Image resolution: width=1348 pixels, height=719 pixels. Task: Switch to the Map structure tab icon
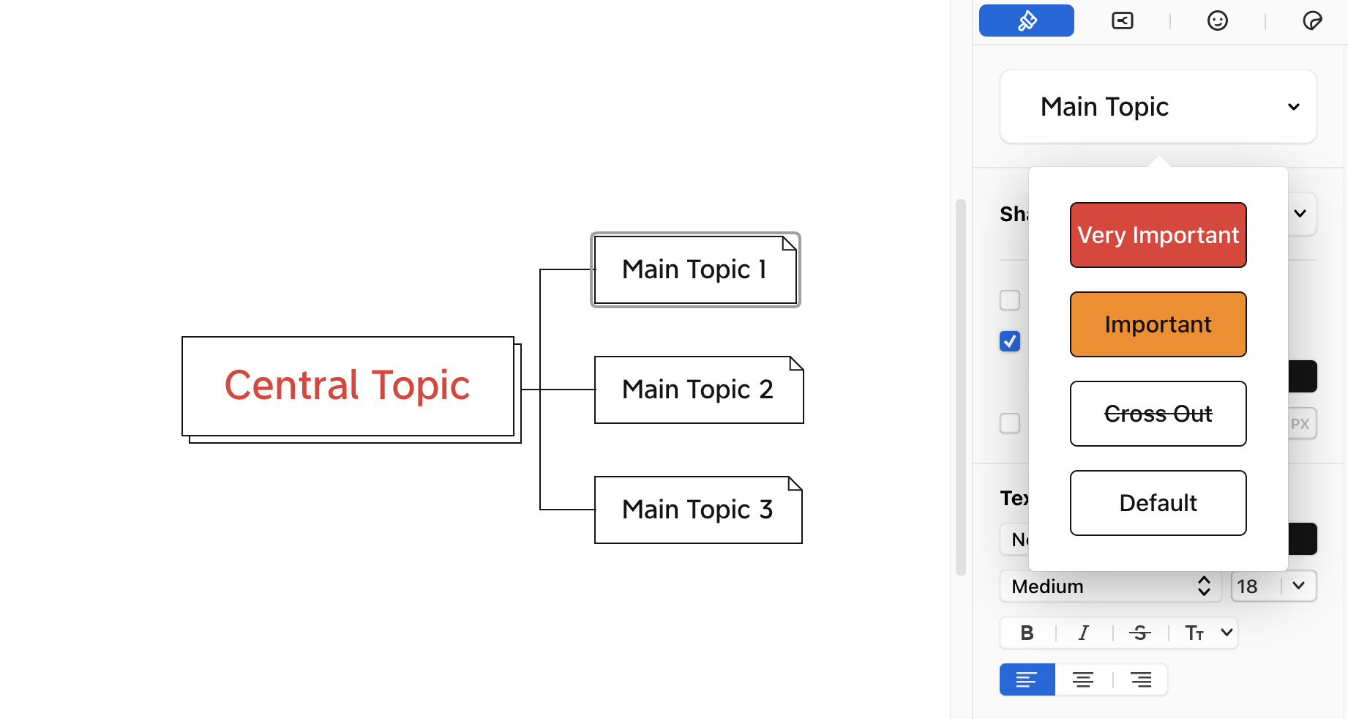pos(1122,21)
